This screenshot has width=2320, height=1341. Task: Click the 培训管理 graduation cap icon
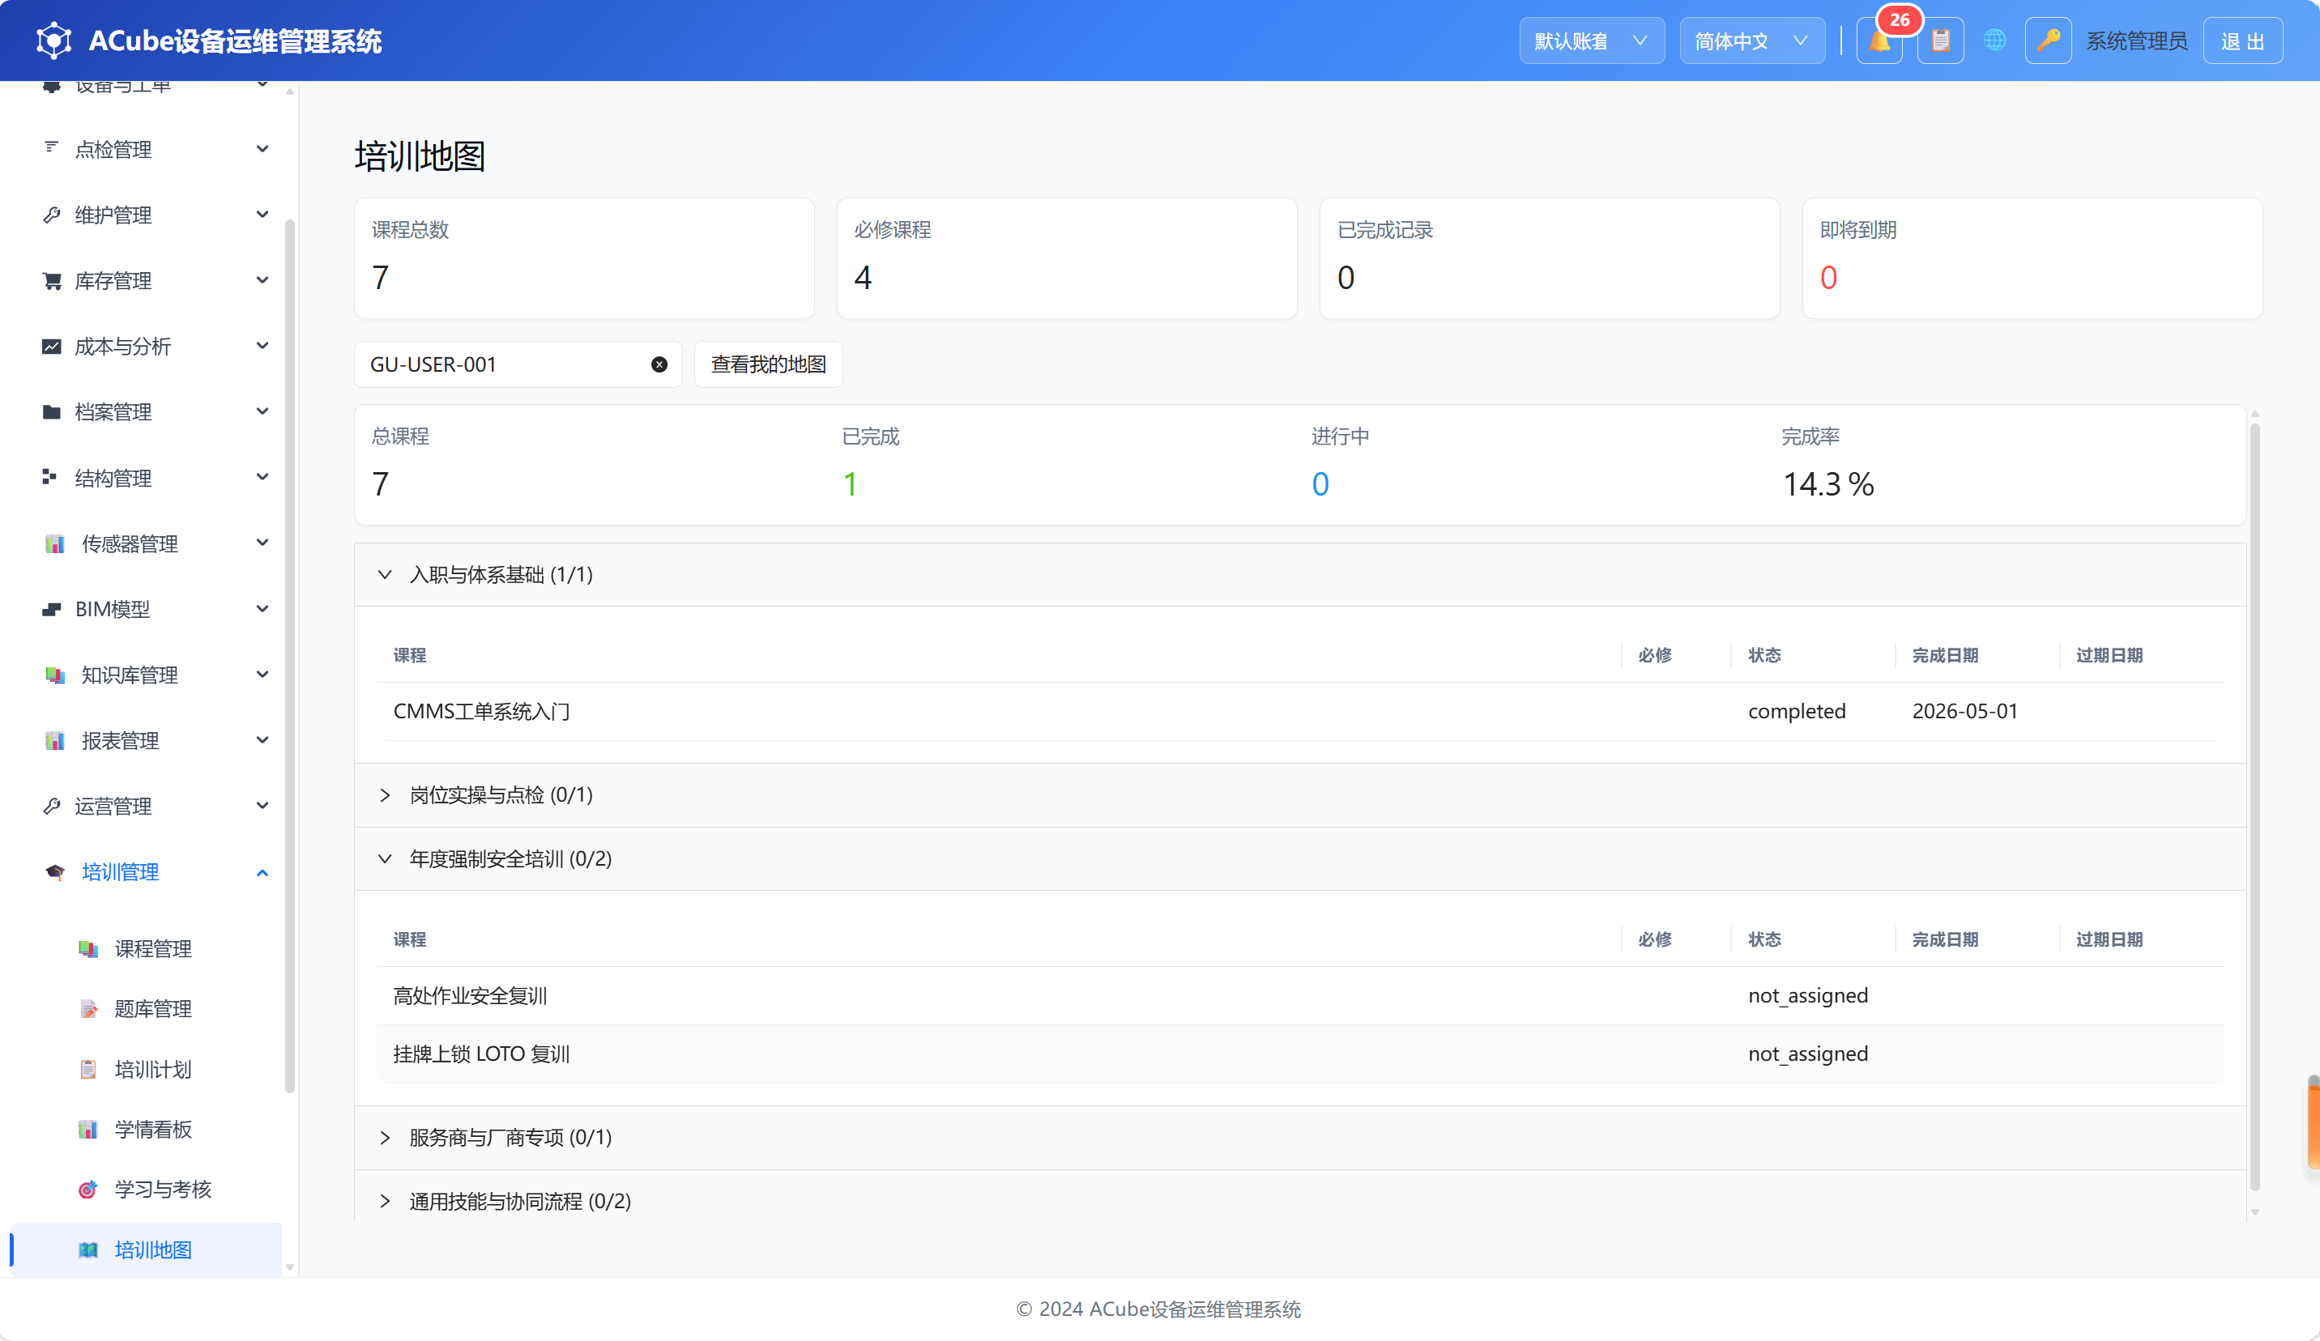[x=54, y=871]
